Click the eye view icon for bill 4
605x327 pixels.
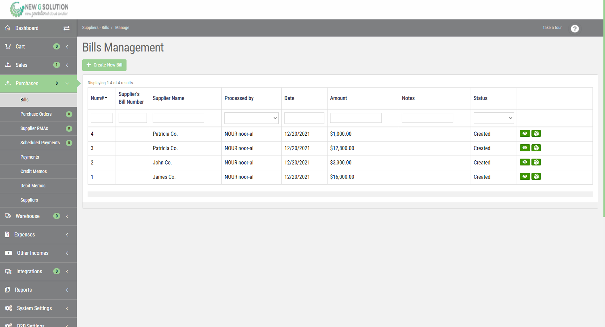pos(525,133)
